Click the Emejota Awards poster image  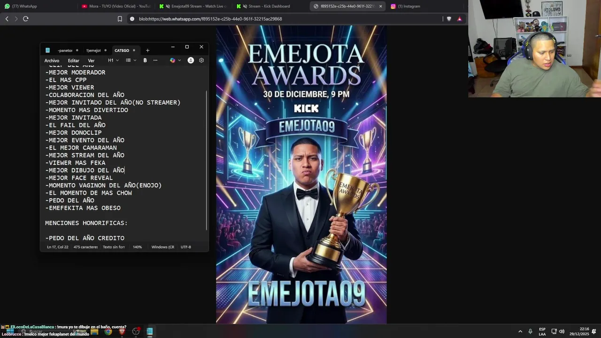click(x=301, y=174)
